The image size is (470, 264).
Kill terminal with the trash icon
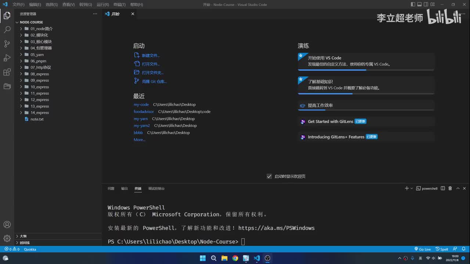click(x=450, y=188)
